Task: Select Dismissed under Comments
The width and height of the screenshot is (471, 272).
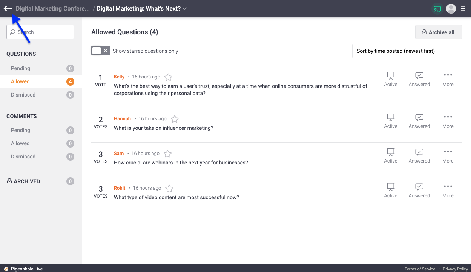Action: click(23, 157)
